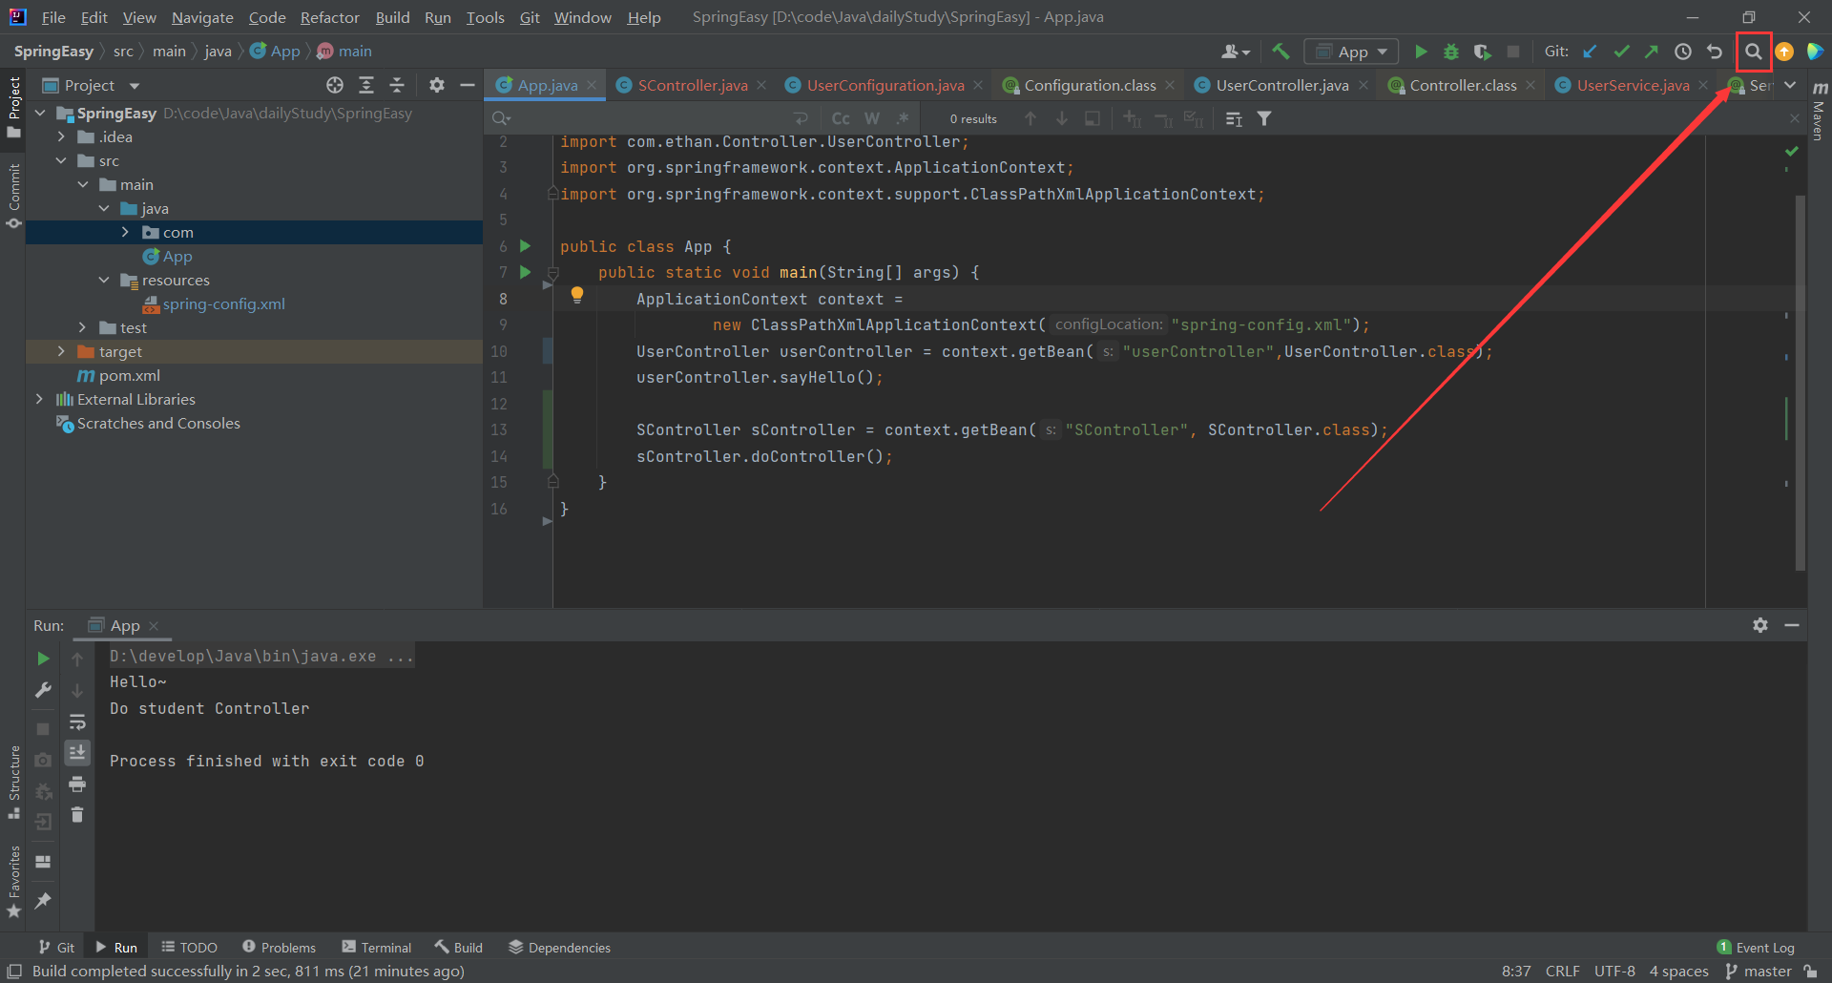Click UTF-8 encoding in status bar

pyautogui.click(x=1614, y=972)
